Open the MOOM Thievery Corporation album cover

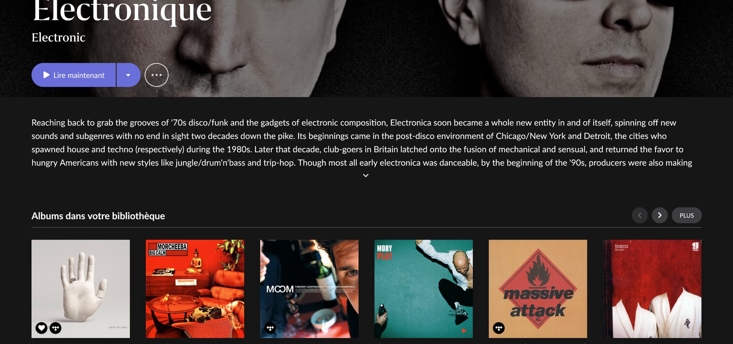pyautogui.click(x=309, y=289)
